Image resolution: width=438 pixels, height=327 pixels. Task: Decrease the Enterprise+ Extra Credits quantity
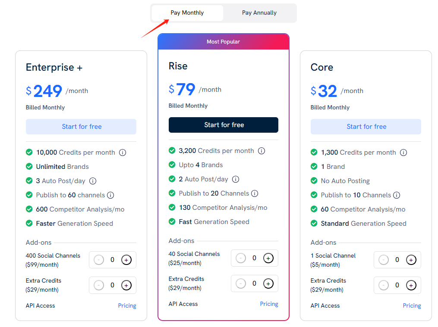(99, 285)
